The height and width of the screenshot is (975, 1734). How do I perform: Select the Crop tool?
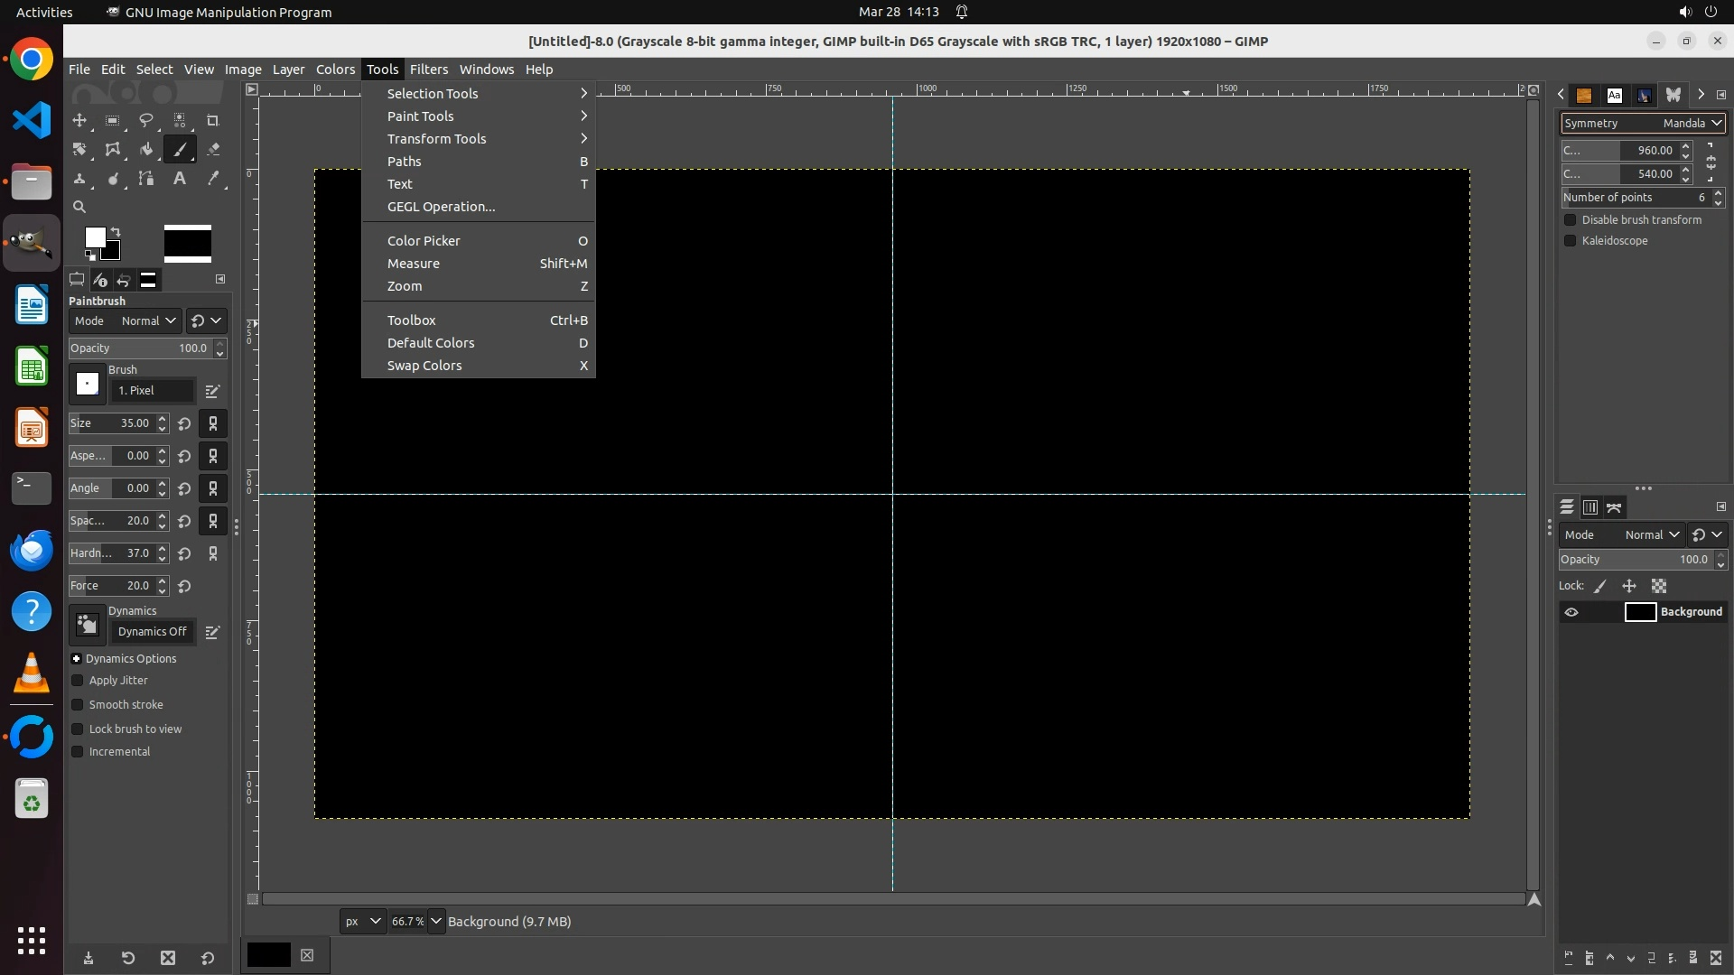click(x=212, y=120)
